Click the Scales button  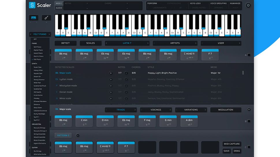point(91,43)
